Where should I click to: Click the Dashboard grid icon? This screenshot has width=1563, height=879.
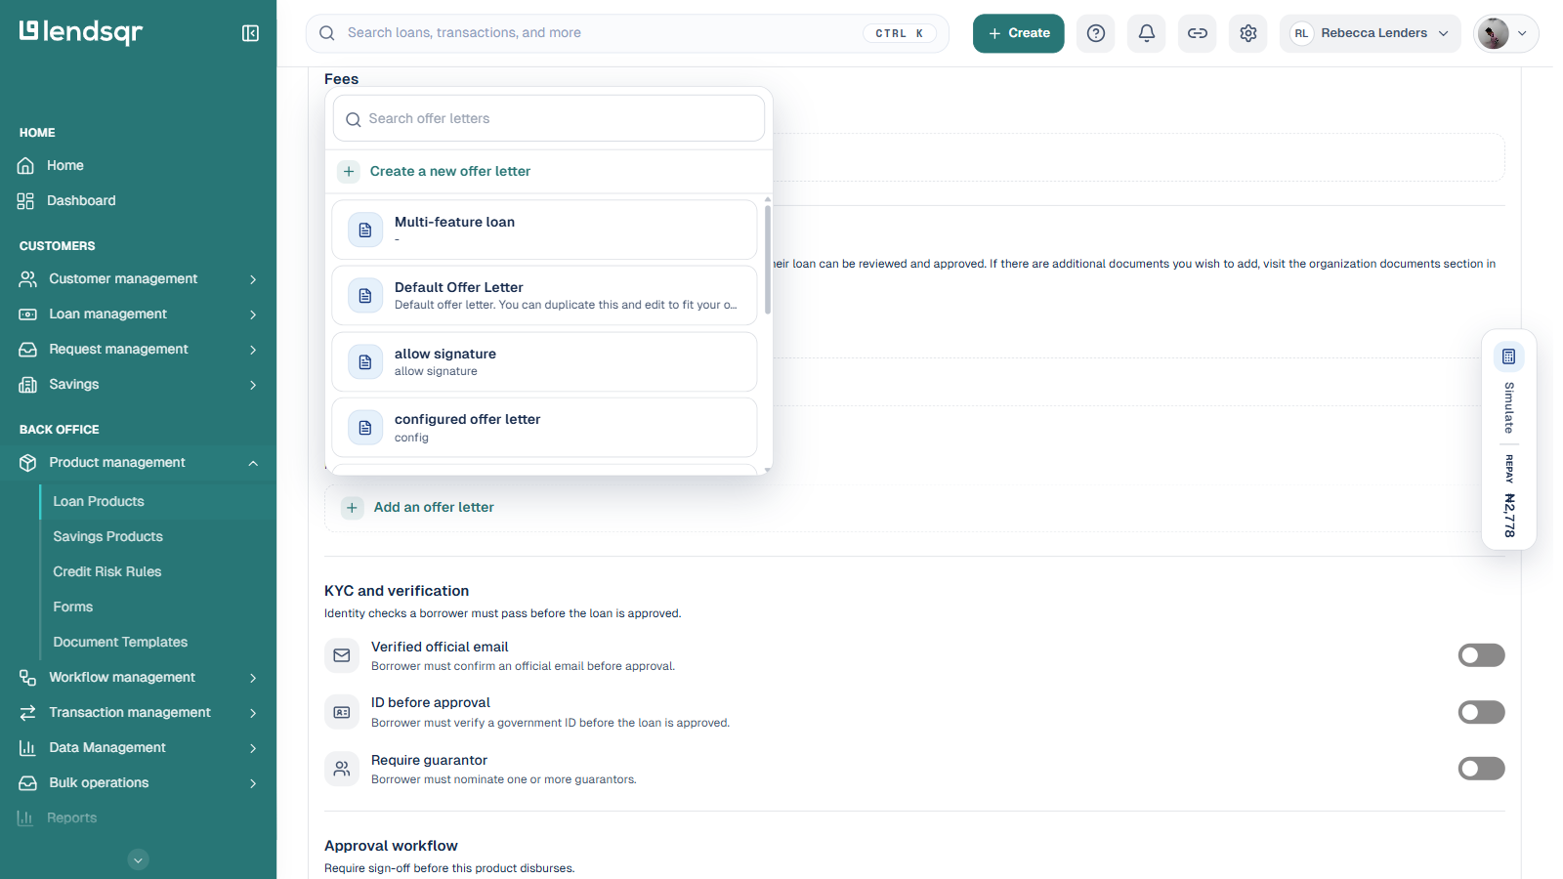coord(25,201)
